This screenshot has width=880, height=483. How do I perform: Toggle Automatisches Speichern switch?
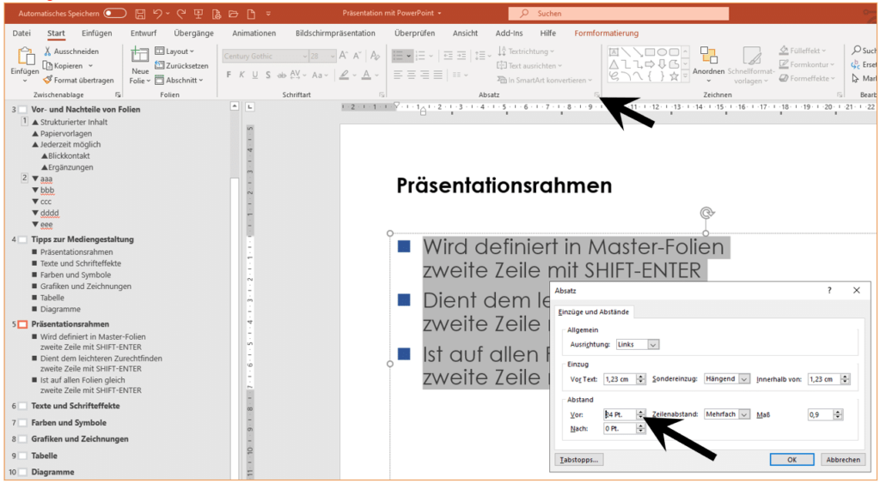[x=115, y=13]
